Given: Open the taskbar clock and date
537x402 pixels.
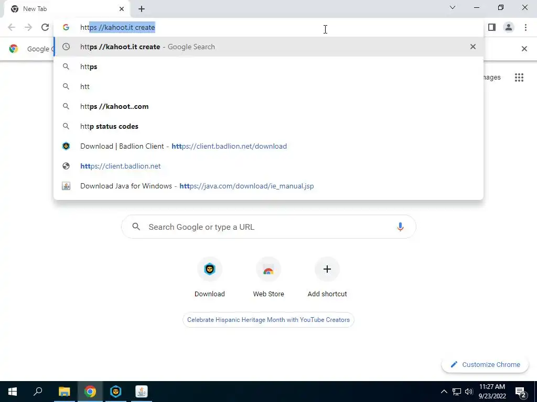Looking at the screenshot, I should click(492, 392).
